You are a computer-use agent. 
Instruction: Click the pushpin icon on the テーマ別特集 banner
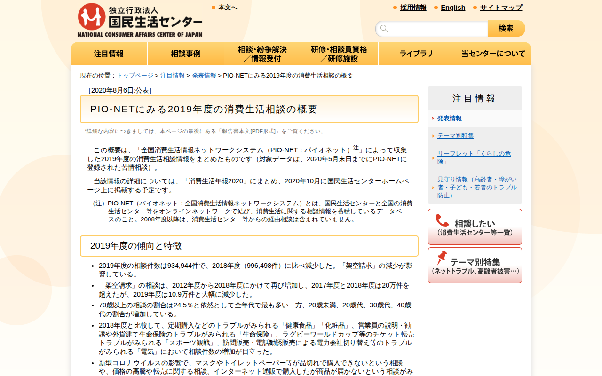click(x=442, y=258)
